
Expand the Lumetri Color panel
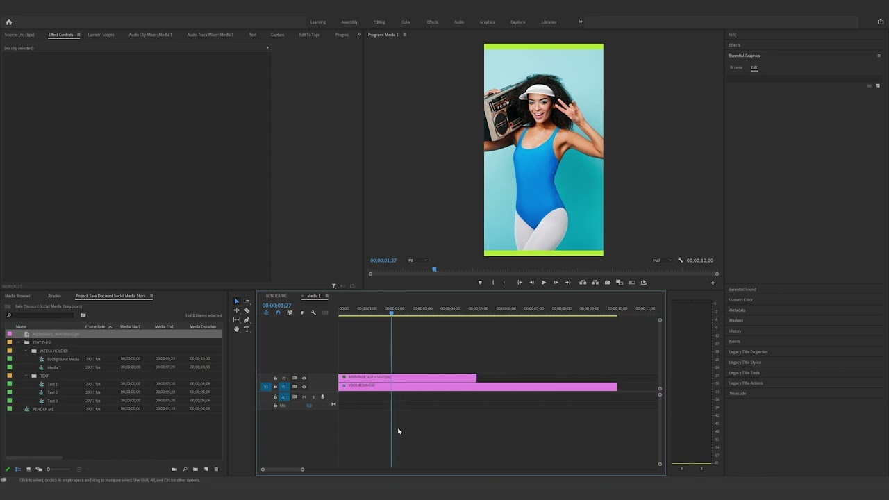[741, 300]
